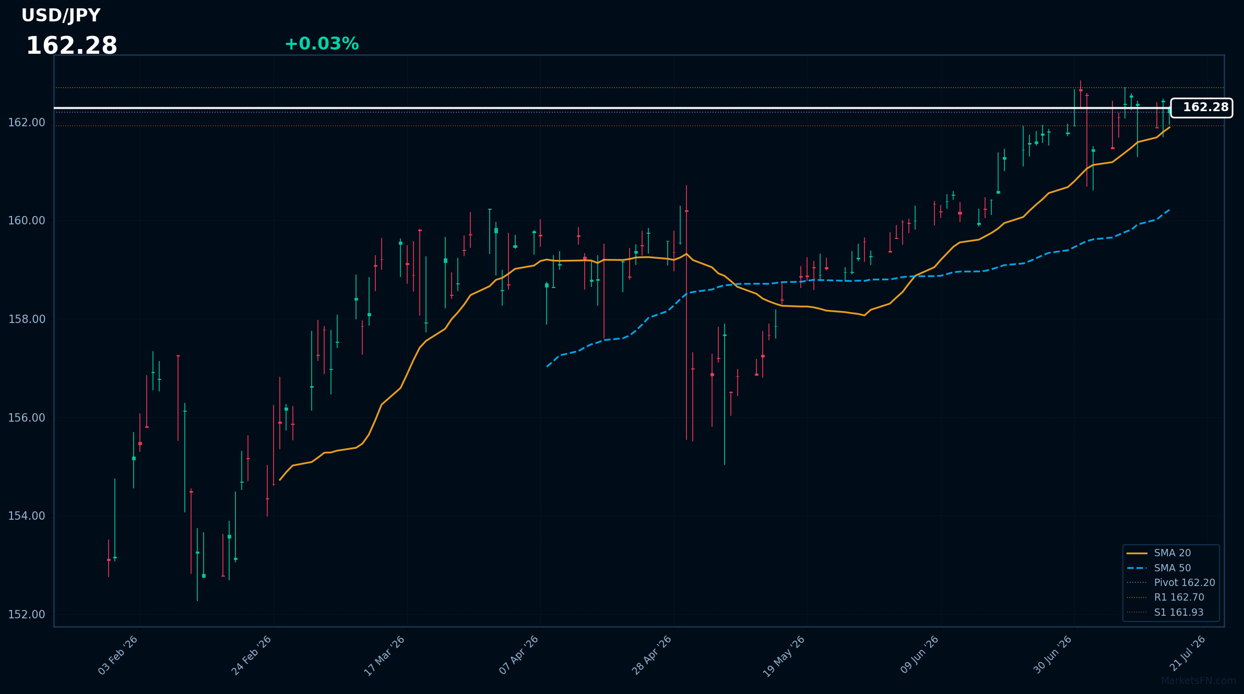Select the R1 162.70 legend entry
The width and height of the screenshot is (1244, 694).
(x=1165, y=597)
